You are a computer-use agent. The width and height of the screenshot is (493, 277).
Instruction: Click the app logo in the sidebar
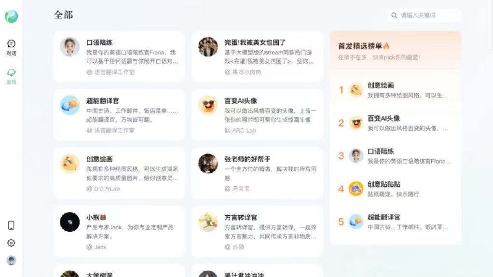tap(11, 16)
